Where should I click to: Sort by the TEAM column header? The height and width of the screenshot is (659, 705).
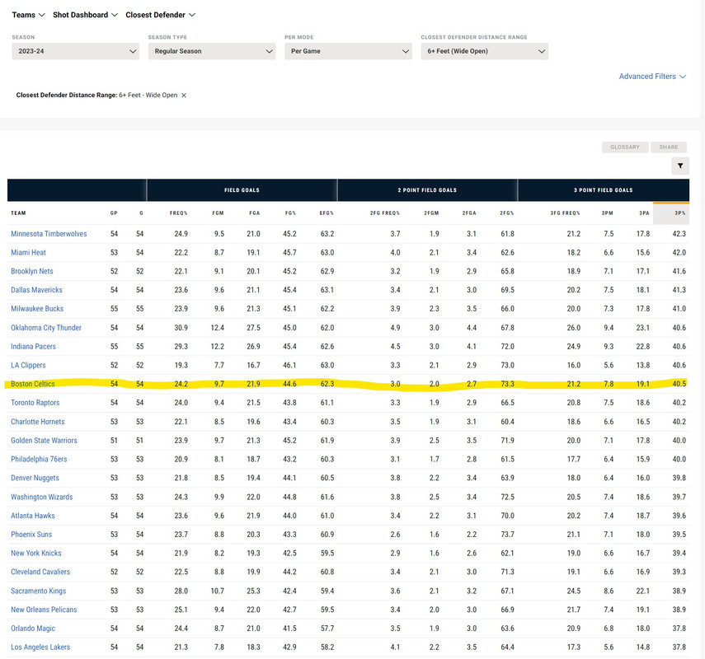18,213
